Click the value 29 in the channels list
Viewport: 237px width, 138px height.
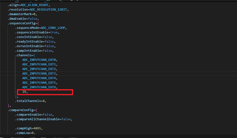(24, 92)
